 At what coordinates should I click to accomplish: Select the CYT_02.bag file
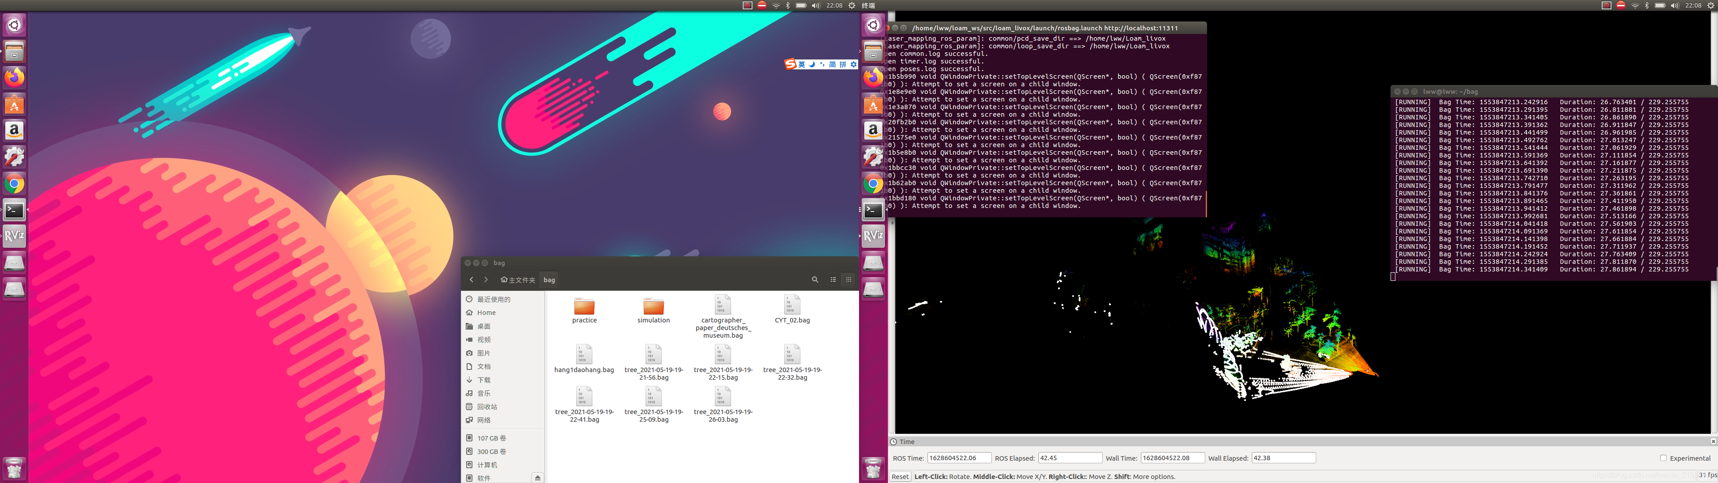pos(791,305)
